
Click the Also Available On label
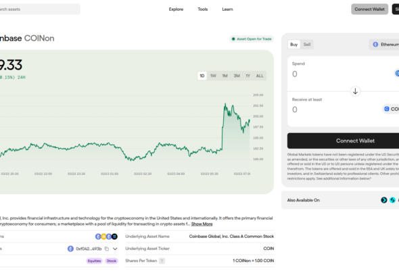304,200
